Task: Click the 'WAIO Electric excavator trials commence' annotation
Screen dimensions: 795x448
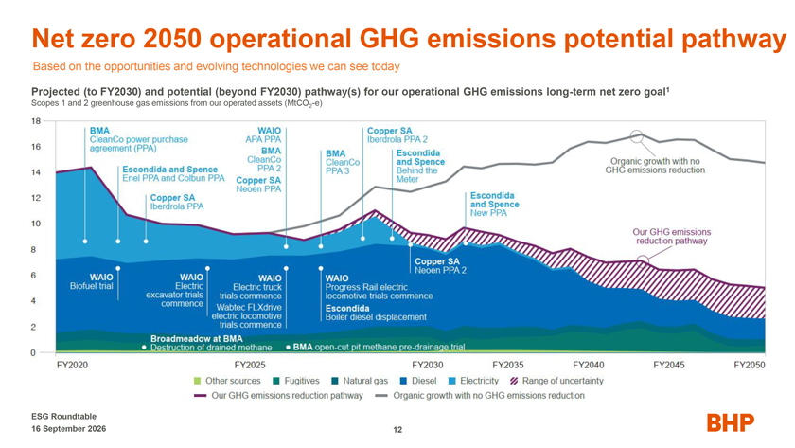Action: tap(174, 290)
